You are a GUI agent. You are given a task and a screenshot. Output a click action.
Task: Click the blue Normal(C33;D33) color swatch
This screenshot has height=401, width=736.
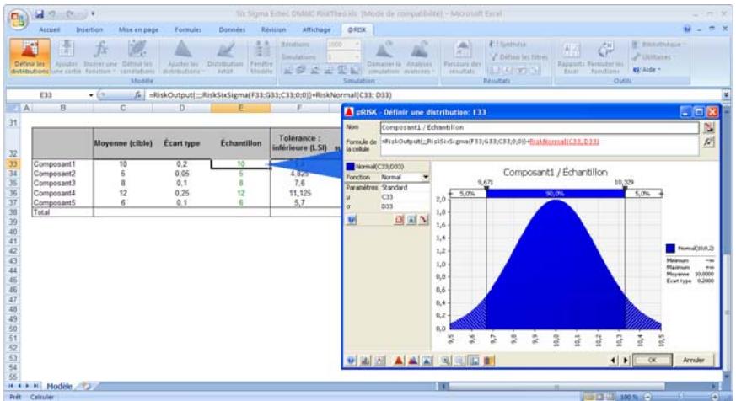pos(350,167)
